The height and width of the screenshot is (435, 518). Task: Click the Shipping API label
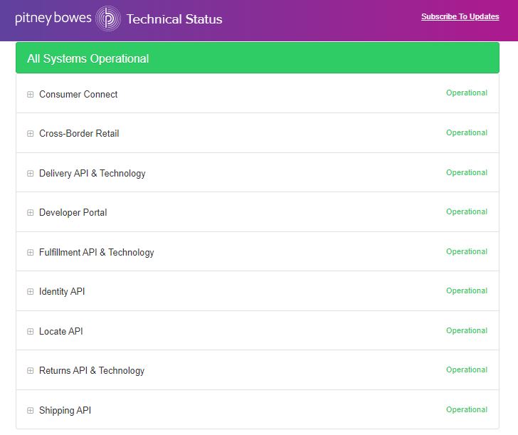pyautogui.click(x=65, y=411)
